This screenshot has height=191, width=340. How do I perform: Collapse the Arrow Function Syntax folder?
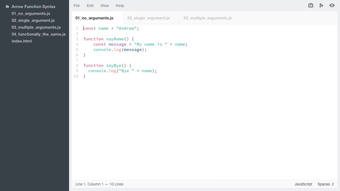pos(33,6)
